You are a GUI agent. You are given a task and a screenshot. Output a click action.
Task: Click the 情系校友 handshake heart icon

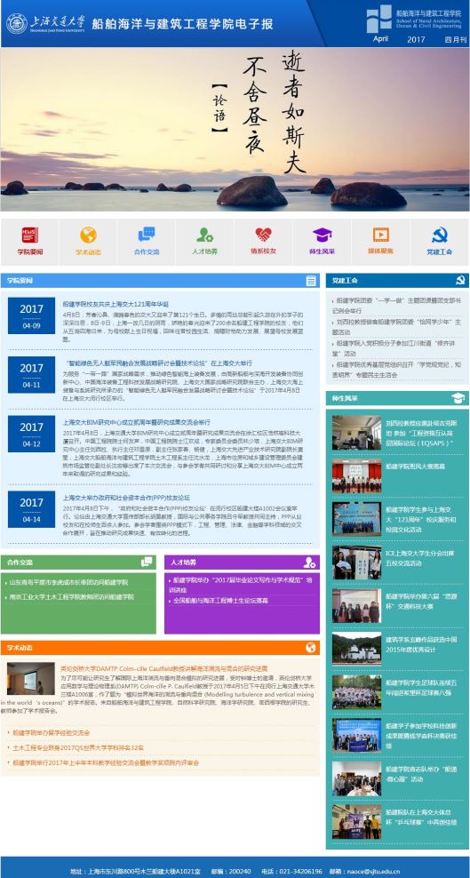coord(264,235)
